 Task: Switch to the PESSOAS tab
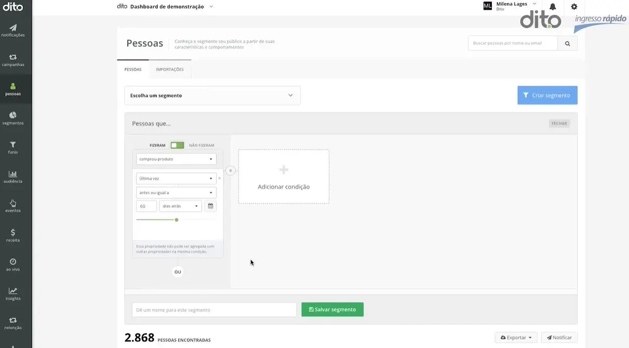(x=133, y=69)
